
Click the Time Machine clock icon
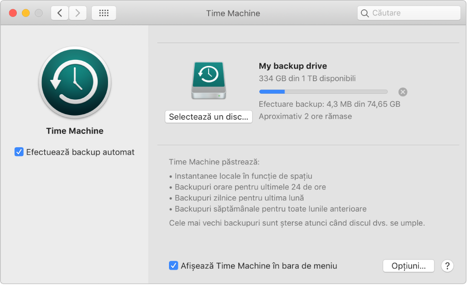(74, 82)
